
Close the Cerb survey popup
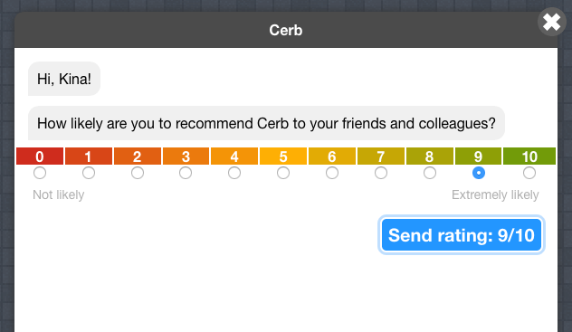[551, 22]
